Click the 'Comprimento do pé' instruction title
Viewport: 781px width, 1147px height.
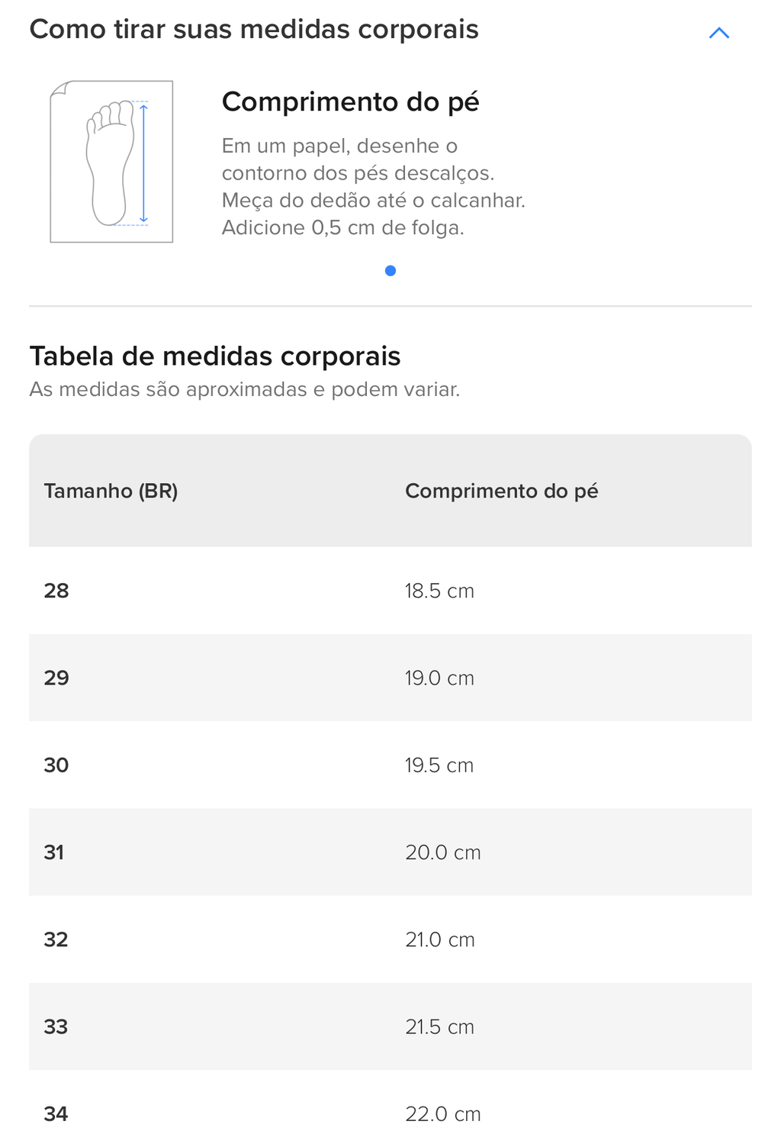pyautogui.click(x=350, y=101)
